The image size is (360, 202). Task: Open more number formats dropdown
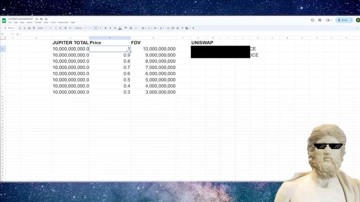[70, 28]
